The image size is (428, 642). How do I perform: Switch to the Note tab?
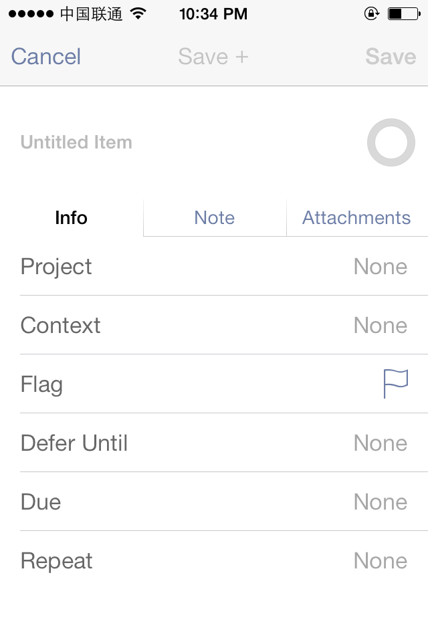coord(215,218)
